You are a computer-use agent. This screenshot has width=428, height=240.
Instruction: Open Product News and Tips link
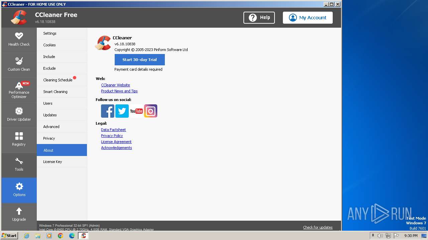[119, 91]
